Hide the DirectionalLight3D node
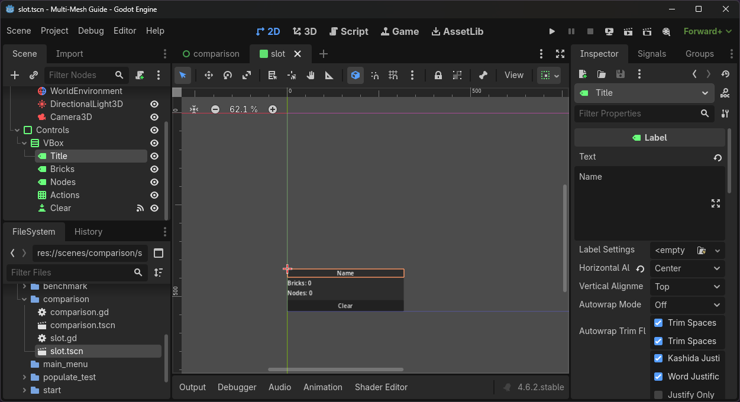 point(154,104)
